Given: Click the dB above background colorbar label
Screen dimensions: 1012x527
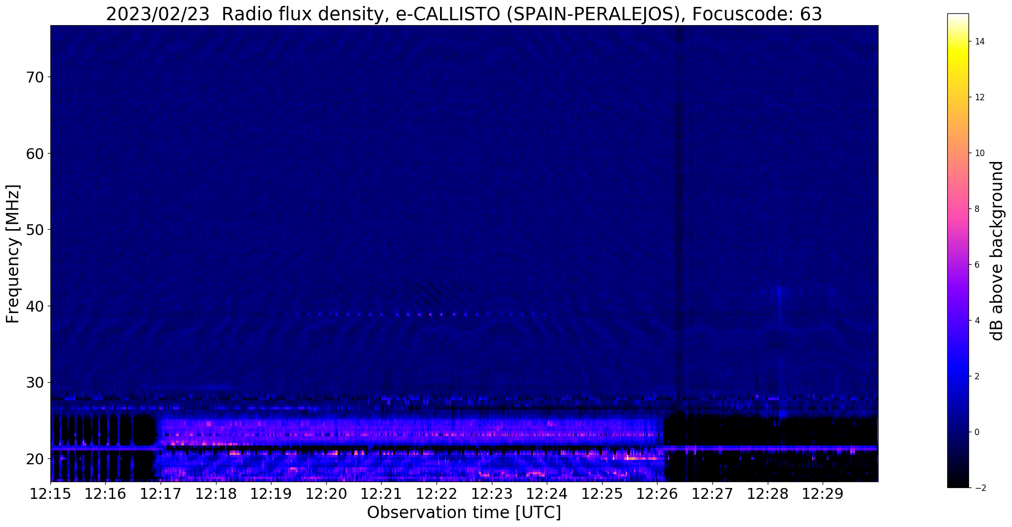Looking at the screenshot, I should (997, 251).
